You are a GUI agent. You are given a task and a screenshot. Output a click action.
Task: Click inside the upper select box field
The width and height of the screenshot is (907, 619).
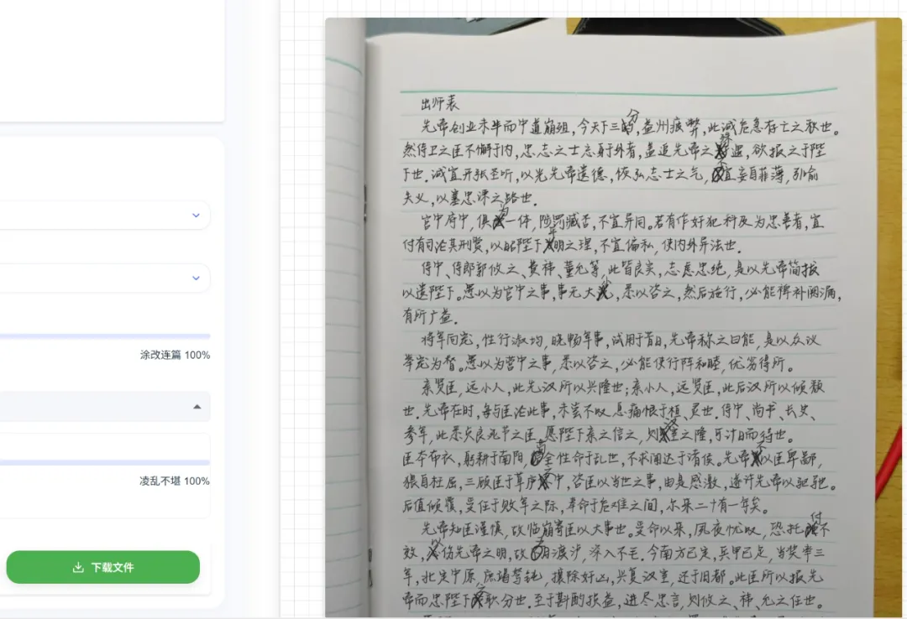104,215
